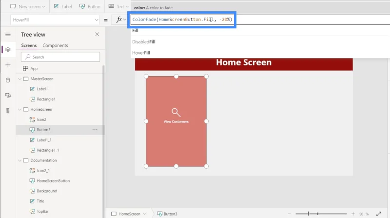Click inside the ColorFade formula bar
Screen dimensions: 390x218
pos(182,20)
